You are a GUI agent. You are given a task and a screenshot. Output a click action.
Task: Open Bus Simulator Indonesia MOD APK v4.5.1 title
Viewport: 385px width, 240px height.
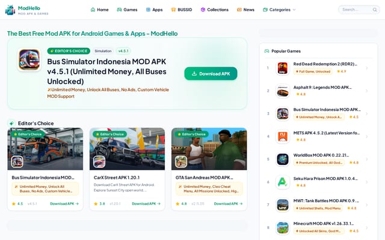(107, 71)
